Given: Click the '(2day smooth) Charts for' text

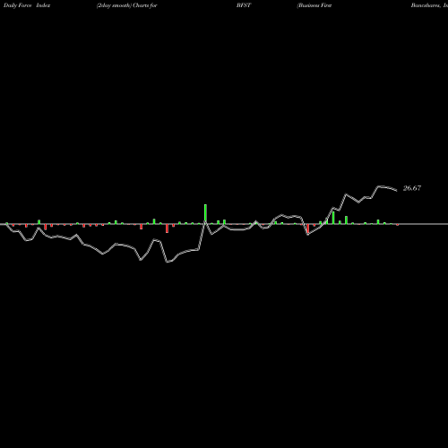Looking at the screenshot, I should point(127,5).
